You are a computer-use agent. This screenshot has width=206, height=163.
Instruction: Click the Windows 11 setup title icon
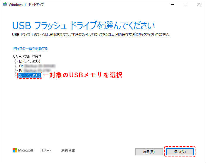click(5, 4)
